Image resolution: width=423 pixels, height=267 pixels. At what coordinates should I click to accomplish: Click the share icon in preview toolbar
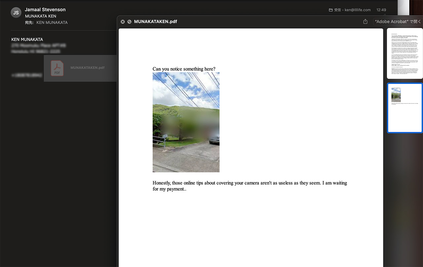click(365, 21)
